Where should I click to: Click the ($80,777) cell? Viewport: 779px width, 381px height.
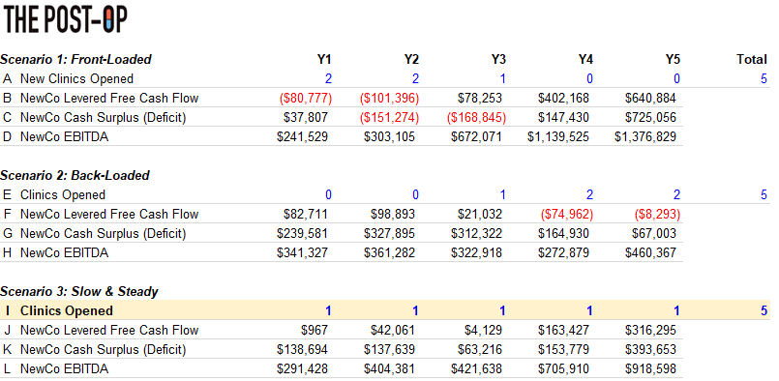[306, 99]
